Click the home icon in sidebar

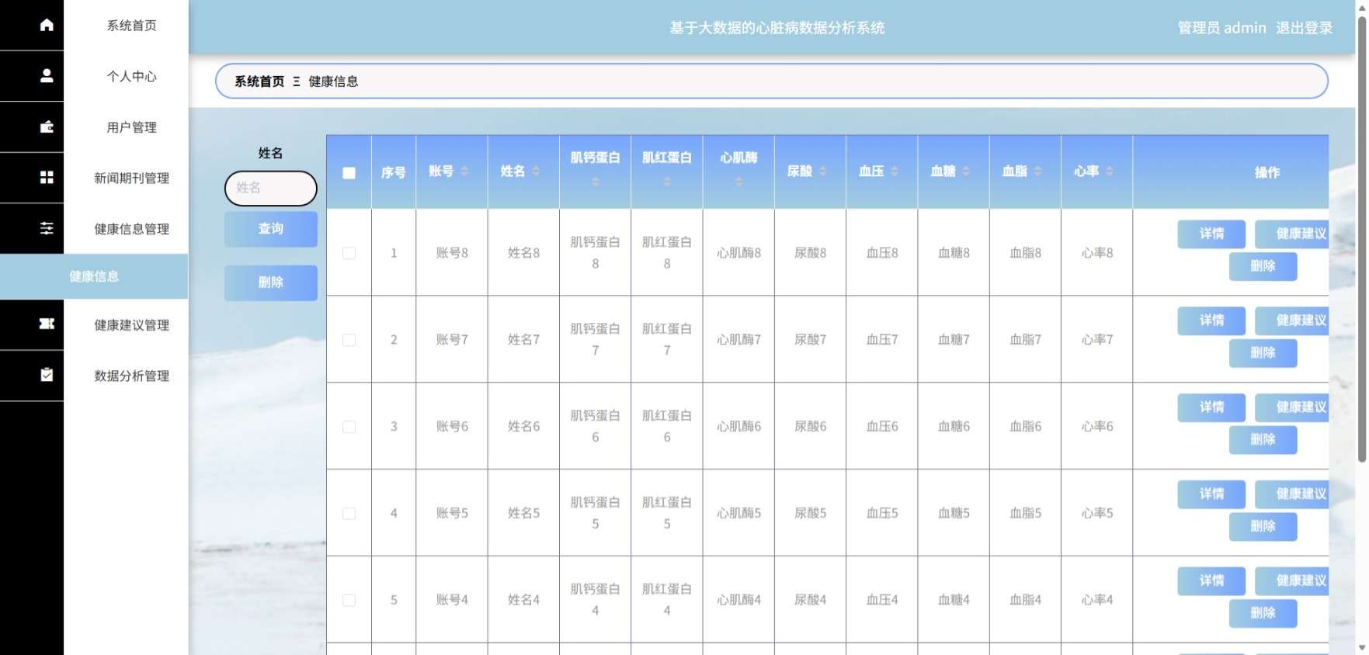[47, 25]
